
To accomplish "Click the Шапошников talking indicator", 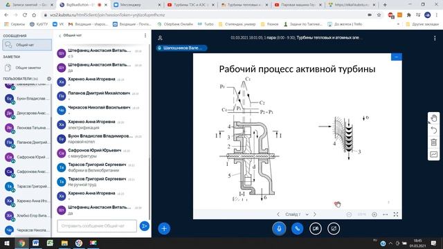I will pos(181,48).
